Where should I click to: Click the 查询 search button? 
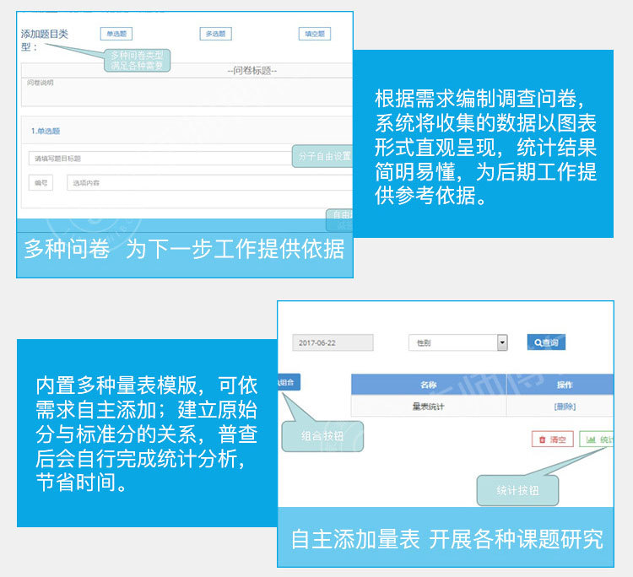click(546, 342)
